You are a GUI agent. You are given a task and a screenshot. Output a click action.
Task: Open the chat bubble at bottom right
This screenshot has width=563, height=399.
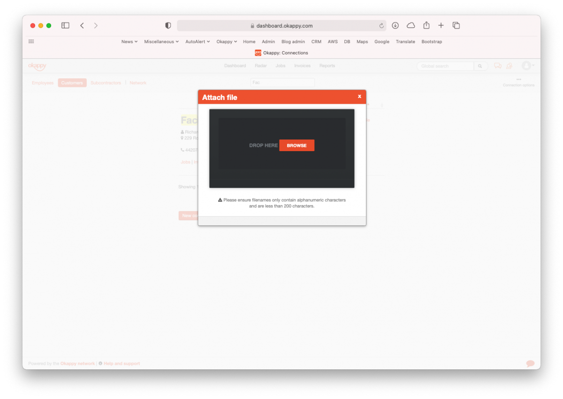pos(530,363)
